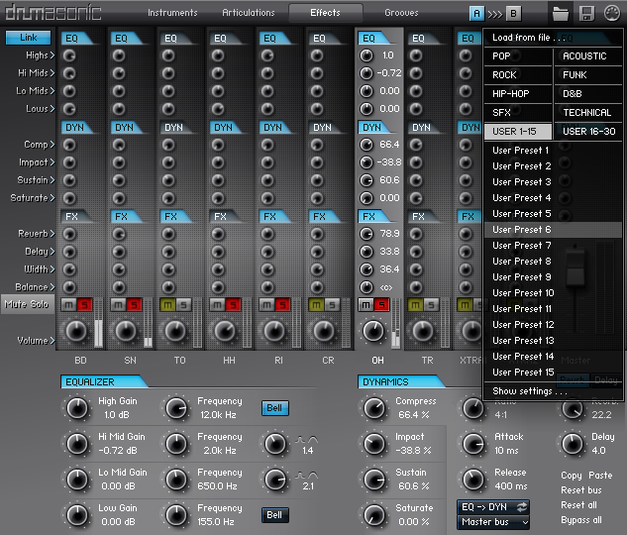This screenshot has height=535, width=627.
Task: Expand the Saturate row arrow
Action: tap(52, 198)
